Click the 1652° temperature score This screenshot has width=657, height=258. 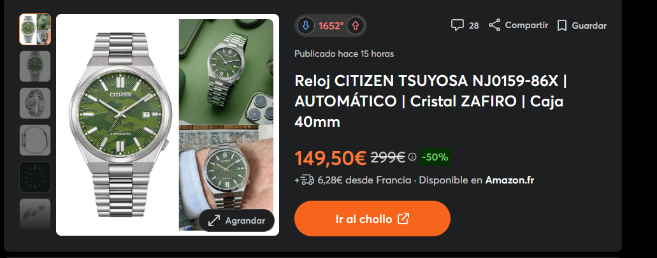pos(331,26)
